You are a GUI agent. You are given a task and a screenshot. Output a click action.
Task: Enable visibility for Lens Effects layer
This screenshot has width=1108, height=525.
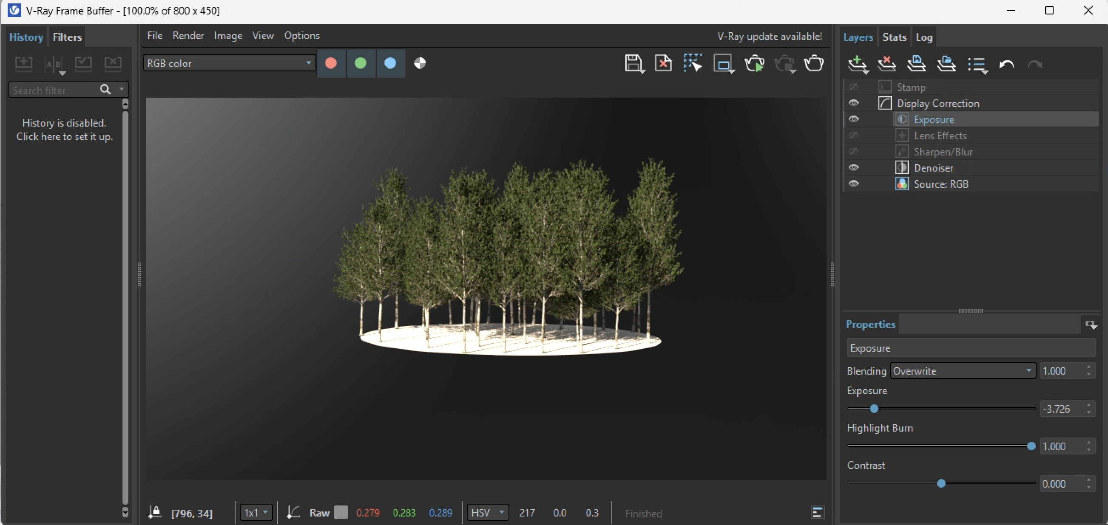[x=854, y=135]
